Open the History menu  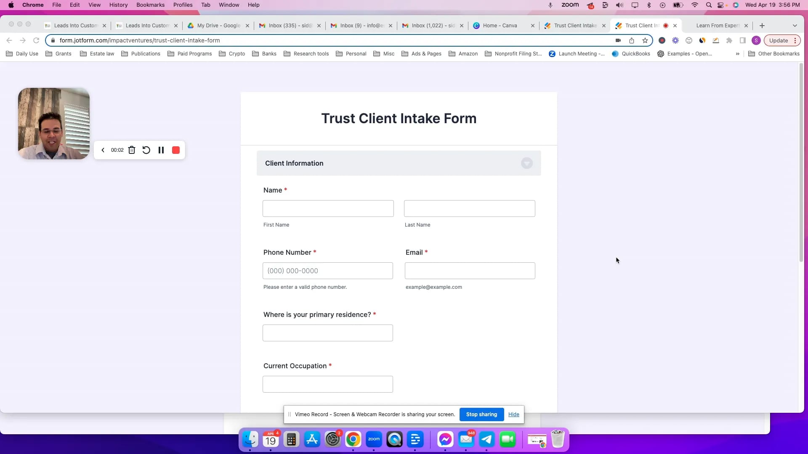tap(118, 5)
